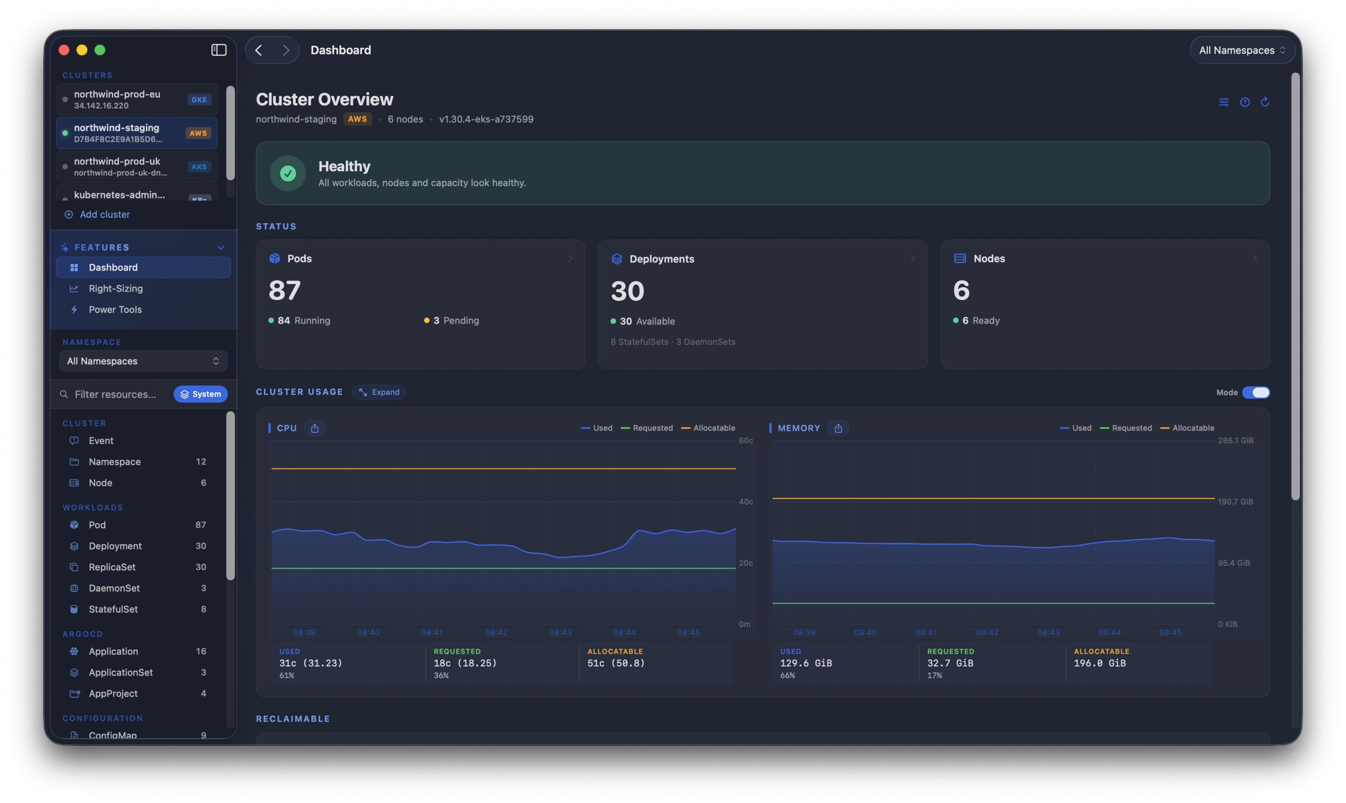1346x803 pixels.
Task: Click the ArgoCD Application icon
Action: (x=74, y=652)
